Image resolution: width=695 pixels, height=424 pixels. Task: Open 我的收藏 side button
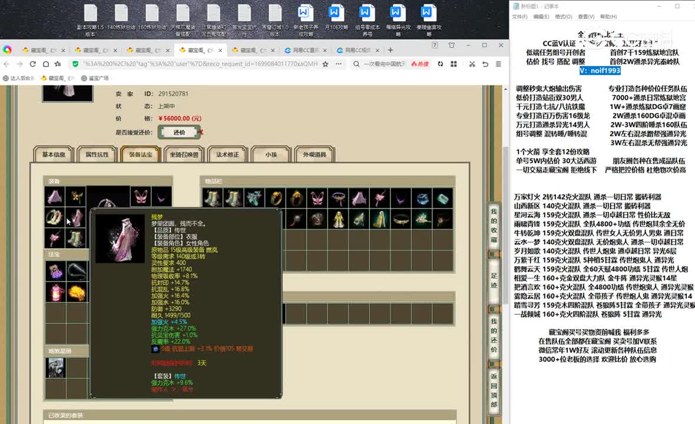coord(494,225)
